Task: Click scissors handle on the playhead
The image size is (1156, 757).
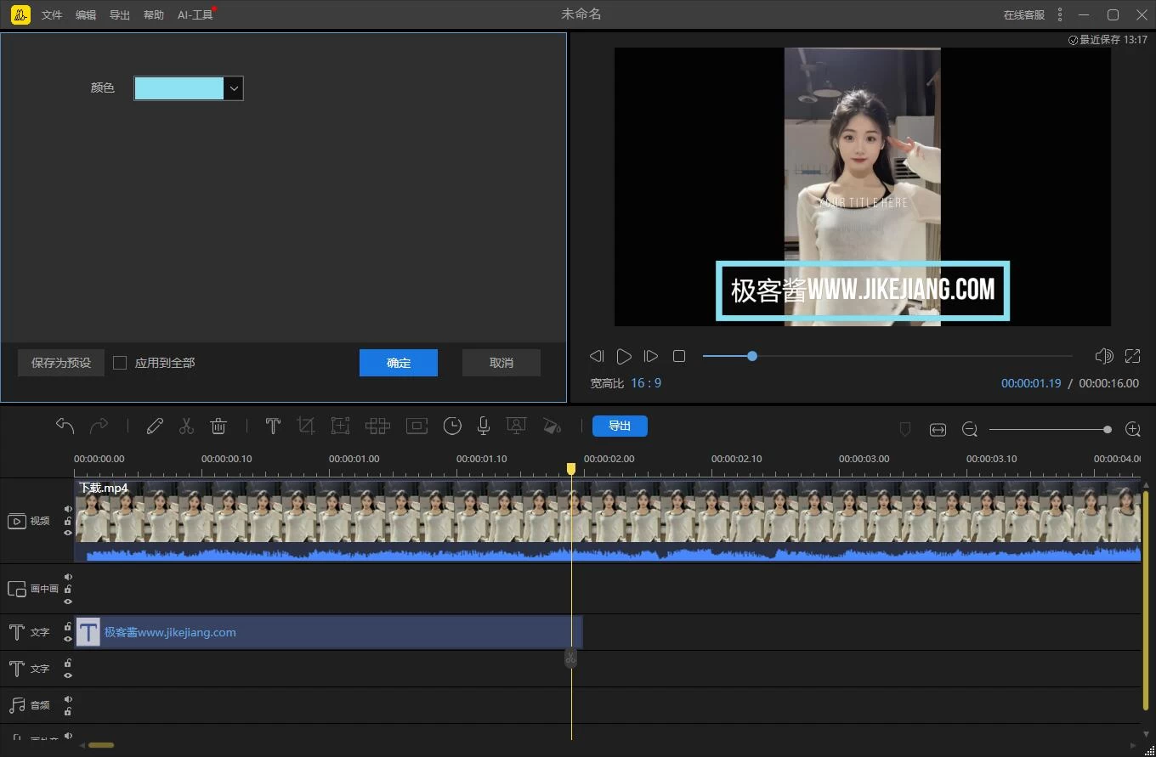Action: coord(571,658)
